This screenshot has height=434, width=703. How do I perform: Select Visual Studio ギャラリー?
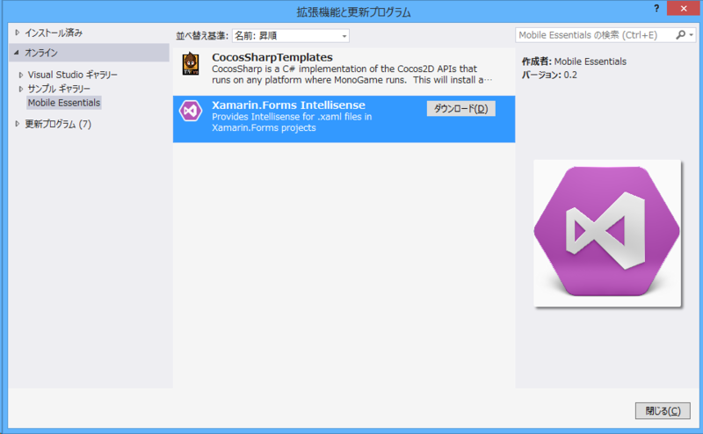click(73, 75)
